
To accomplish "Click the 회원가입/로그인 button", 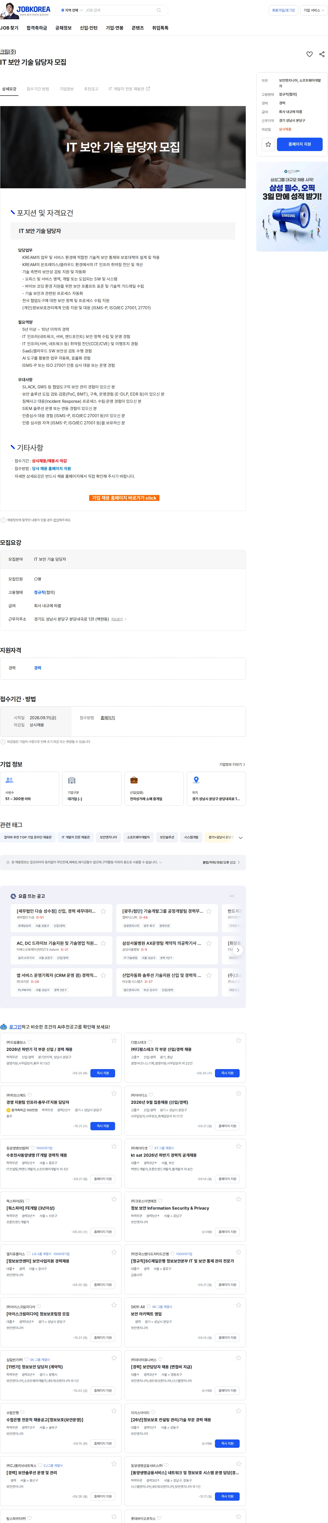I will pyautogui.click(x=283, y=10).
